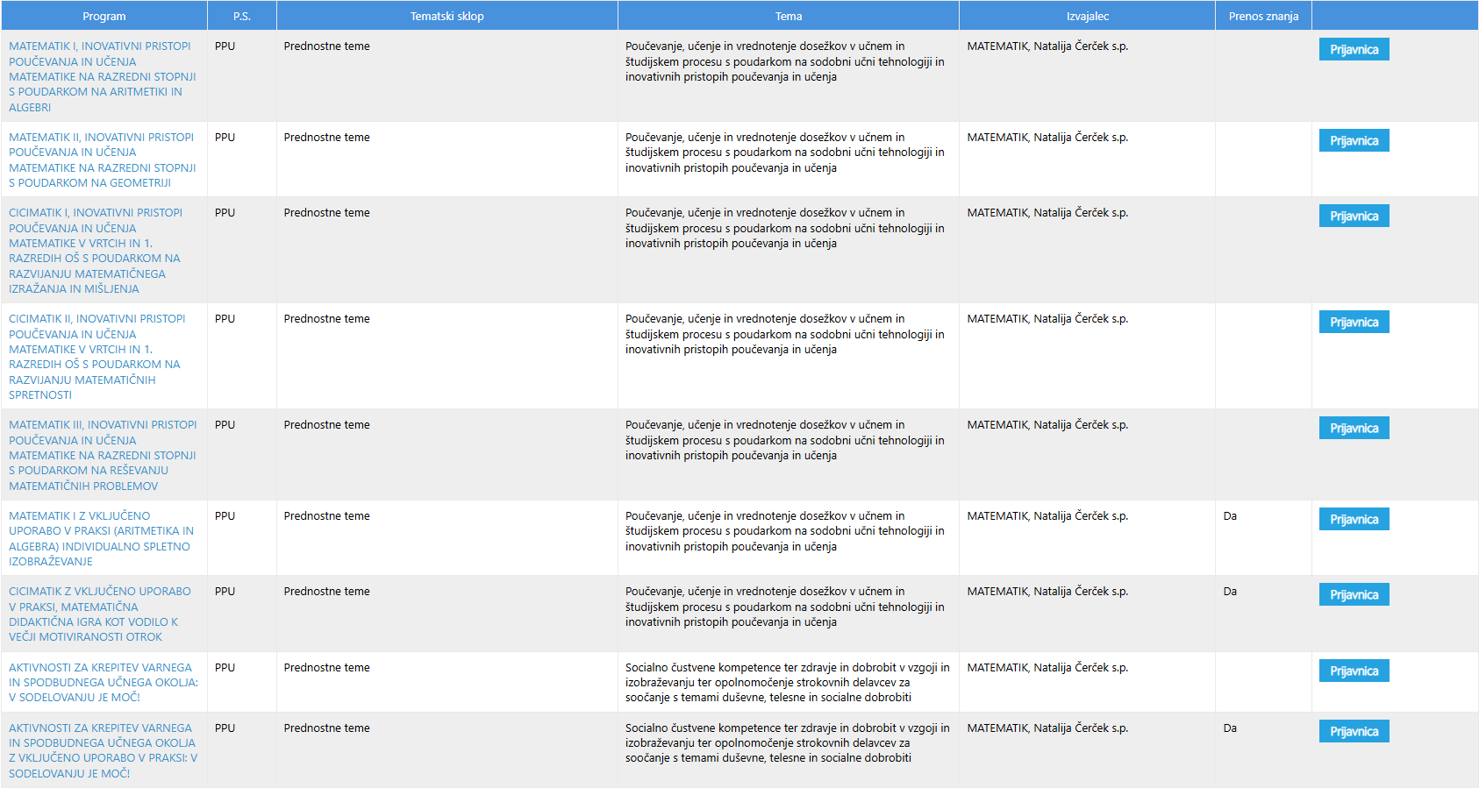1479x788 pixels.
Task: Open the CICIMATIK I, INOVATIVNI PRISTOPI program link
Action: click(x=96, y=251)
